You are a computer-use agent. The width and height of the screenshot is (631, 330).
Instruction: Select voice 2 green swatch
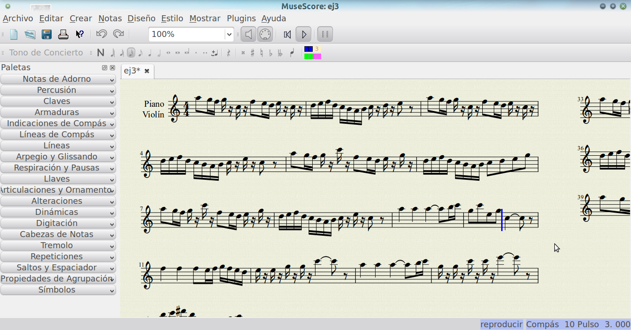309,56
